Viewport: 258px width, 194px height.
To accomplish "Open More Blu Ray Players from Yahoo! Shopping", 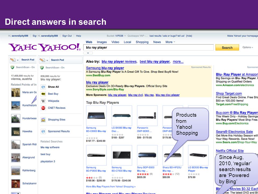I will (111, 186).
